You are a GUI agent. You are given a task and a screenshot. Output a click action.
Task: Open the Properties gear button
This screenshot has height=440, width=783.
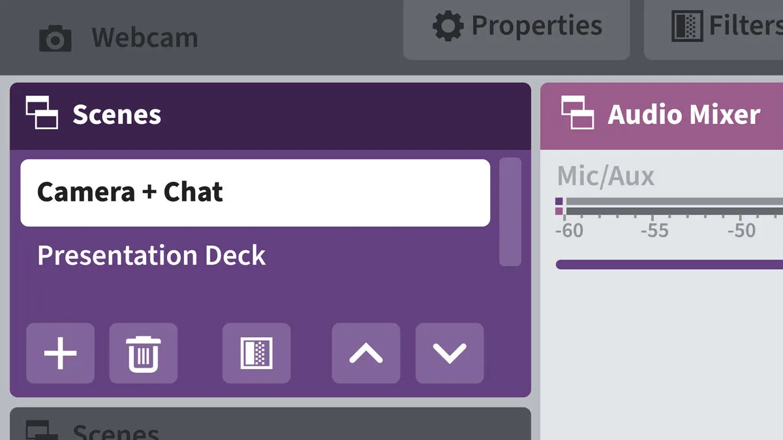point(517,27)
